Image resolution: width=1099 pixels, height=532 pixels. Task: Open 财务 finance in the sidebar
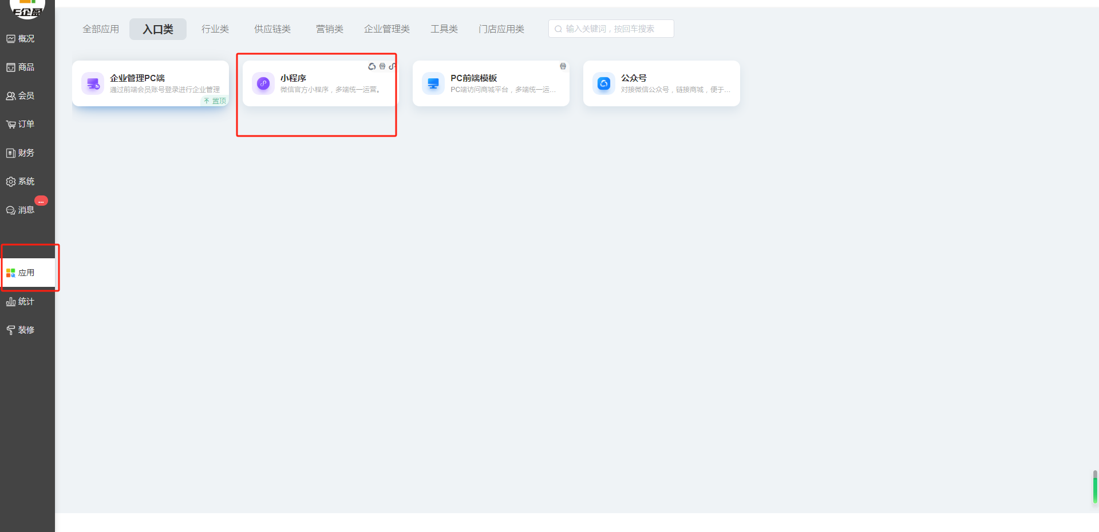pos(21,153)
